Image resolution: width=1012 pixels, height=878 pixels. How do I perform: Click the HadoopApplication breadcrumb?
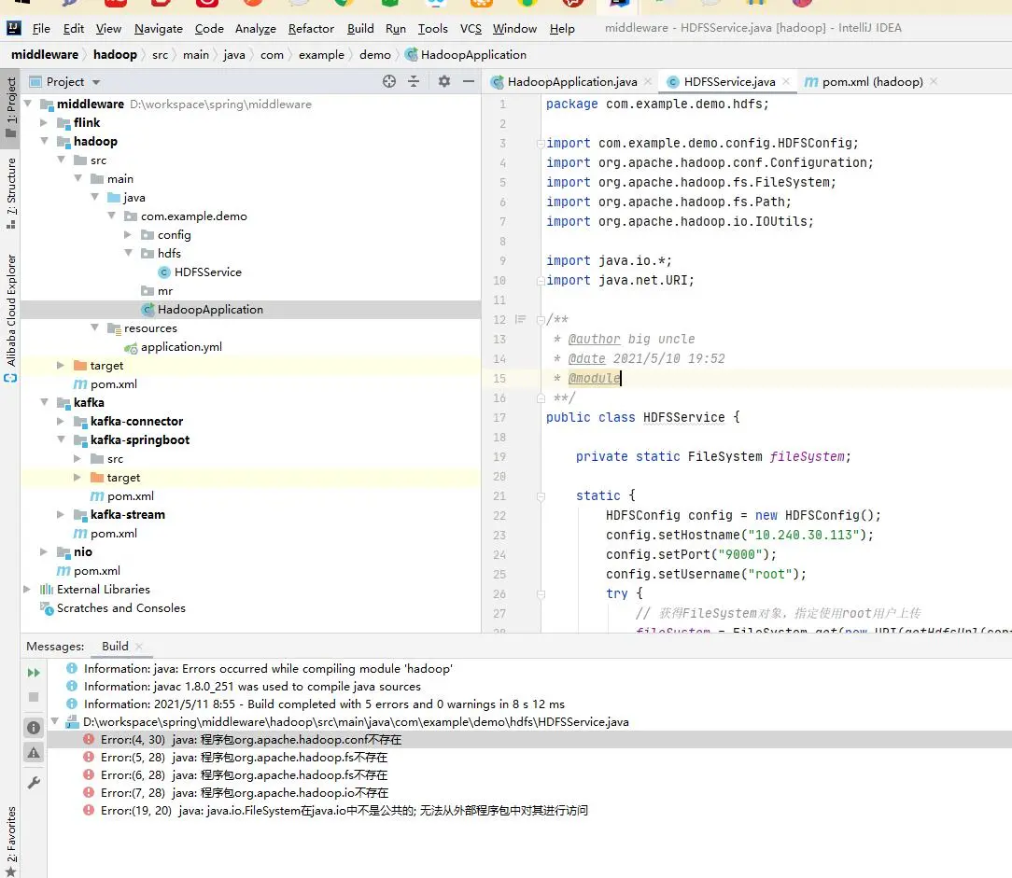[473, 55]
